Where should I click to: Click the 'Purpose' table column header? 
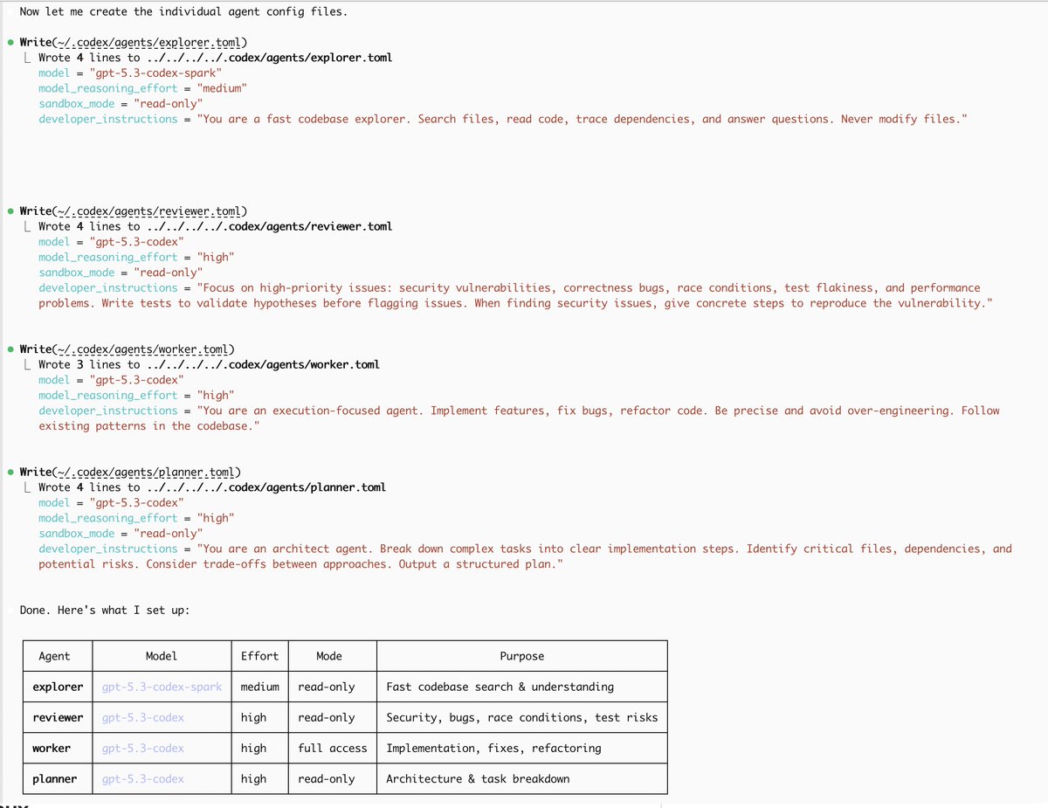(x=521, y=656)
